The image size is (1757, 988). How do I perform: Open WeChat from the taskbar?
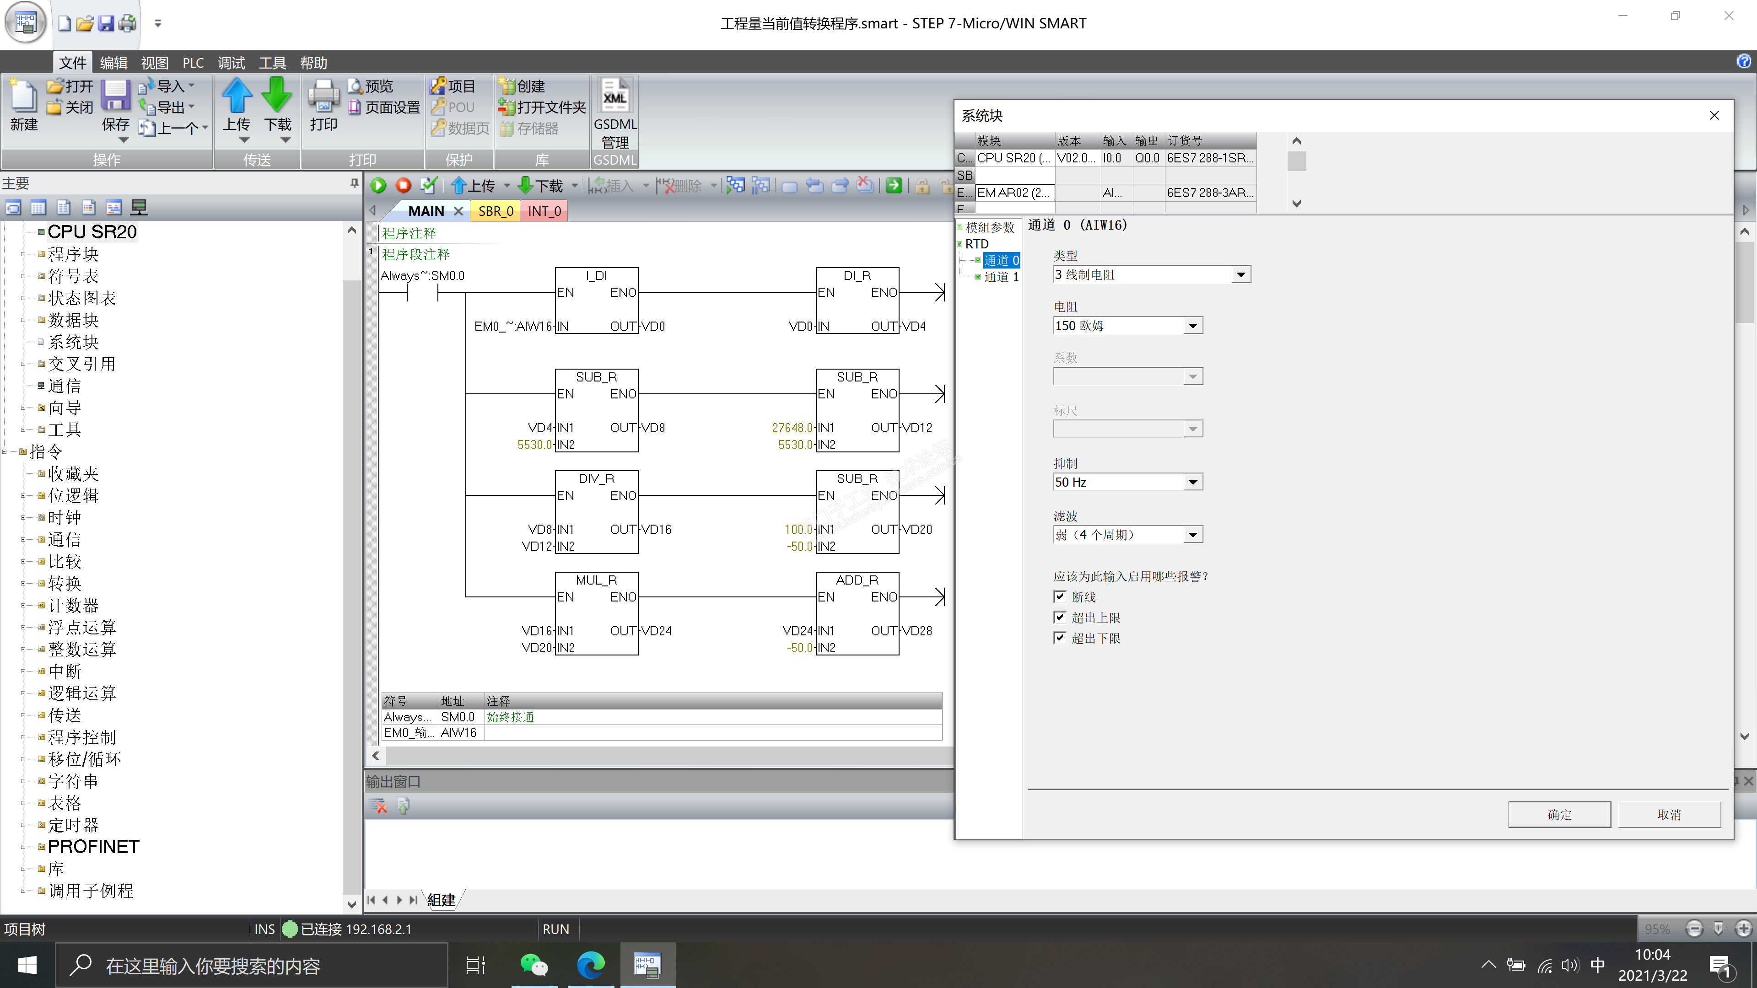pyautogui.click(x=534, y=965)
